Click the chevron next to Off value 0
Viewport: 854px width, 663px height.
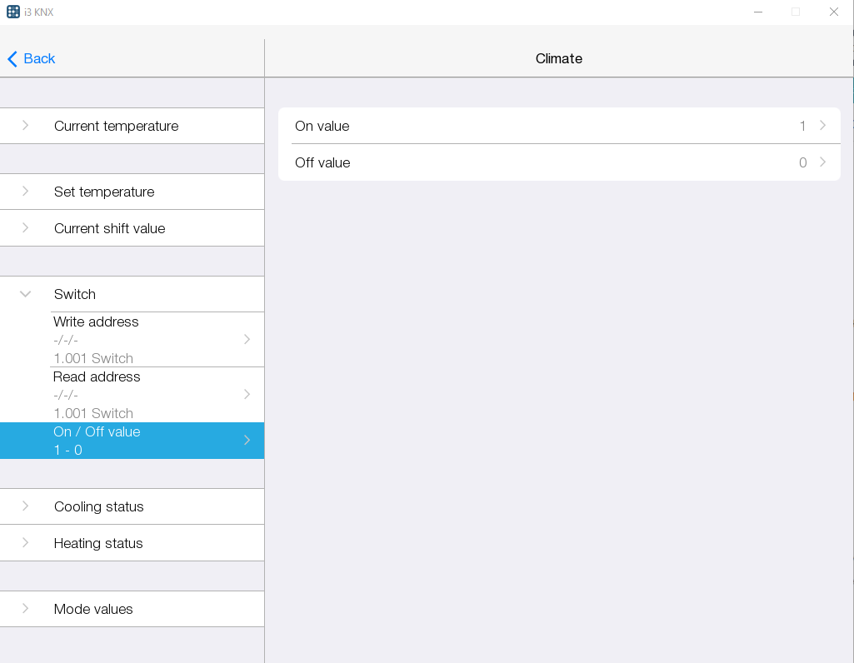(x=822, y=162)
